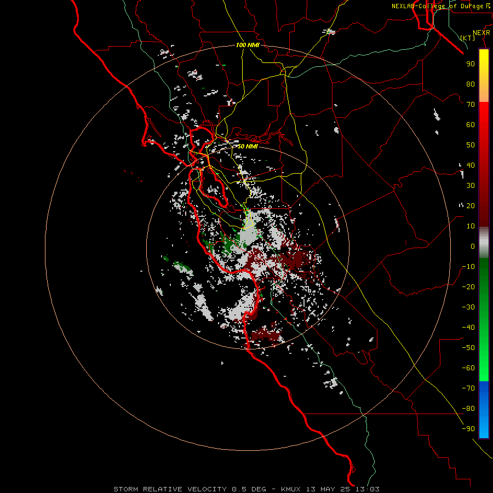Click the -50 knot scale label
This screenshot has width=493, height=493.
pos(468,348)
